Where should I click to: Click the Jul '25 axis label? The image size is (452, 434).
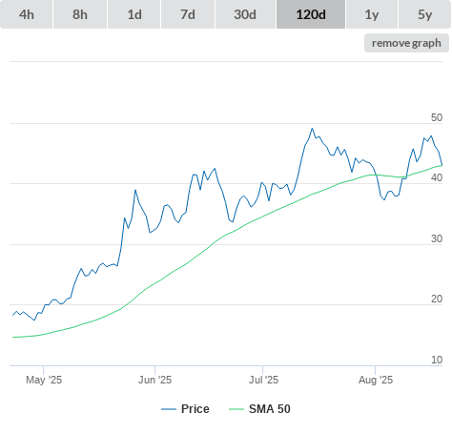(x=263, y=380)
